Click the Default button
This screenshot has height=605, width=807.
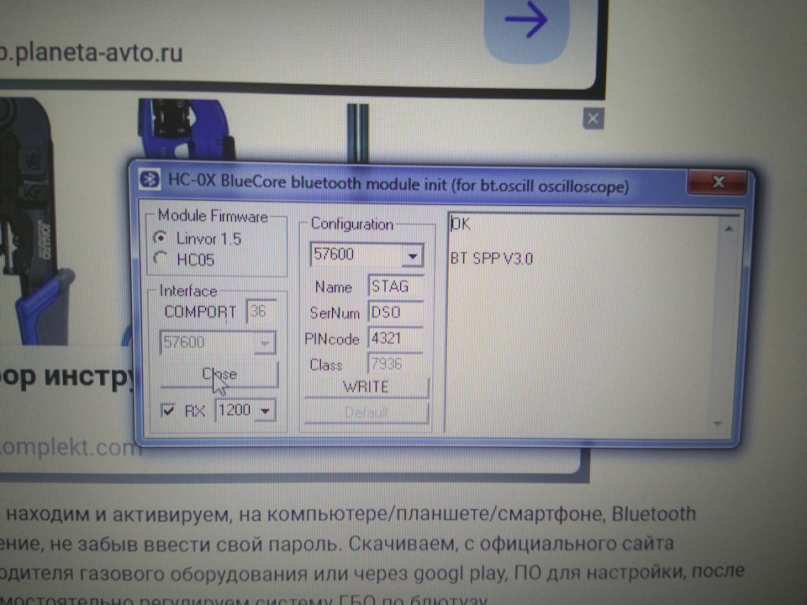366,413
